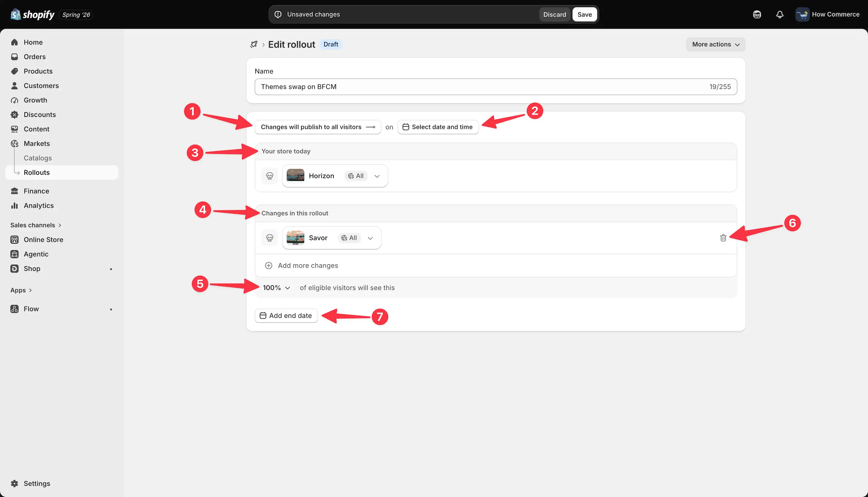Image resolution: width=868 pixels, height=497 pixels.
Task: Click the Savor theme thumbnail
Action: 295,238
